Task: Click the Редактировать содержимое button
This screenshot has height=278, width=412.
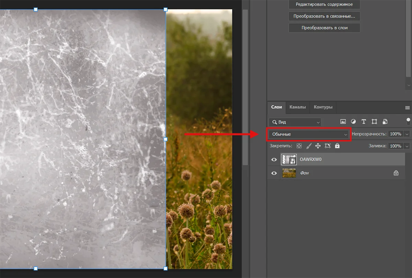Action: [x=324, y=4]
